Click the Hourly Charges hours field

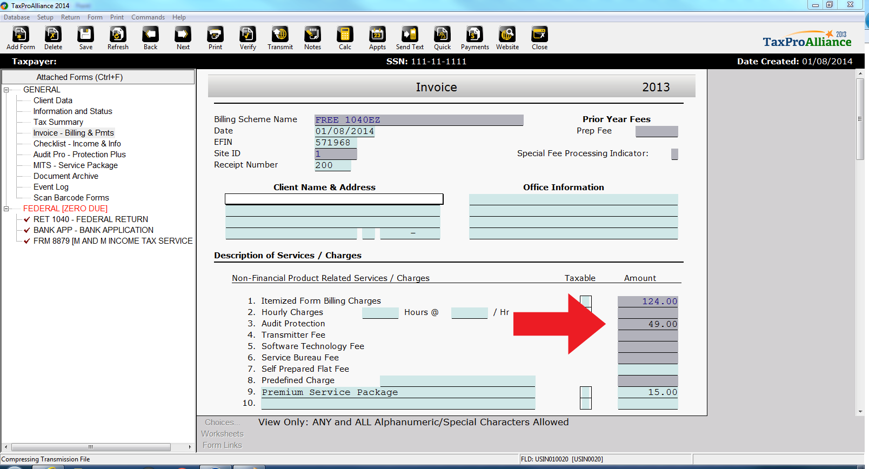[x=380, y=313]
